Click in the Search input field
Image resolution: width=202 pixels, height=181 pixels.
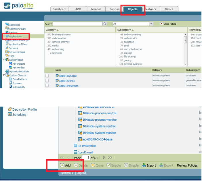78,24
